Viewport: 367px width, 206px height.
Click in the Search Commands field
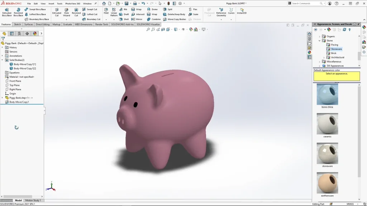pyautogui.click(x=306, y=4)
